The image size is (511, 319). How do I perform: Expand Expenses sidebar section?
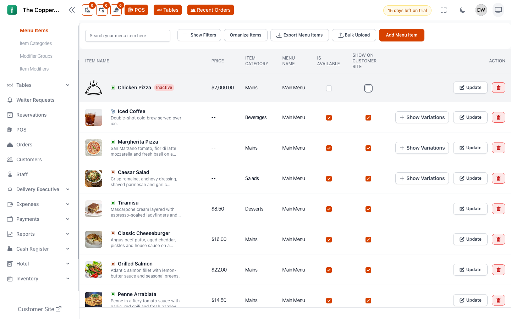pyautogui.click(x=39, y=204)
